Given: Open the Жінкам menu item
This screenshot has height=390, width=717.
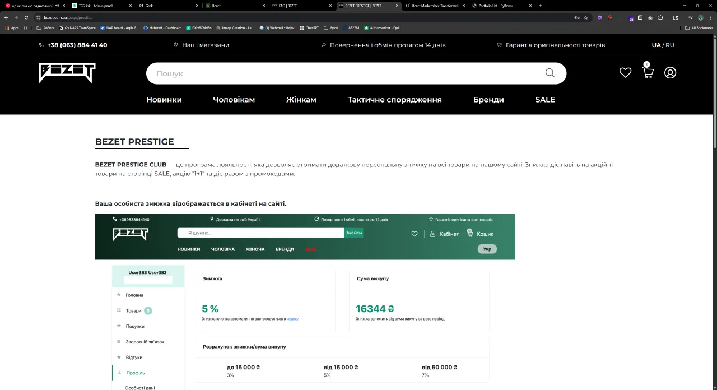Looking at the screenshot, I should (301, 100).
